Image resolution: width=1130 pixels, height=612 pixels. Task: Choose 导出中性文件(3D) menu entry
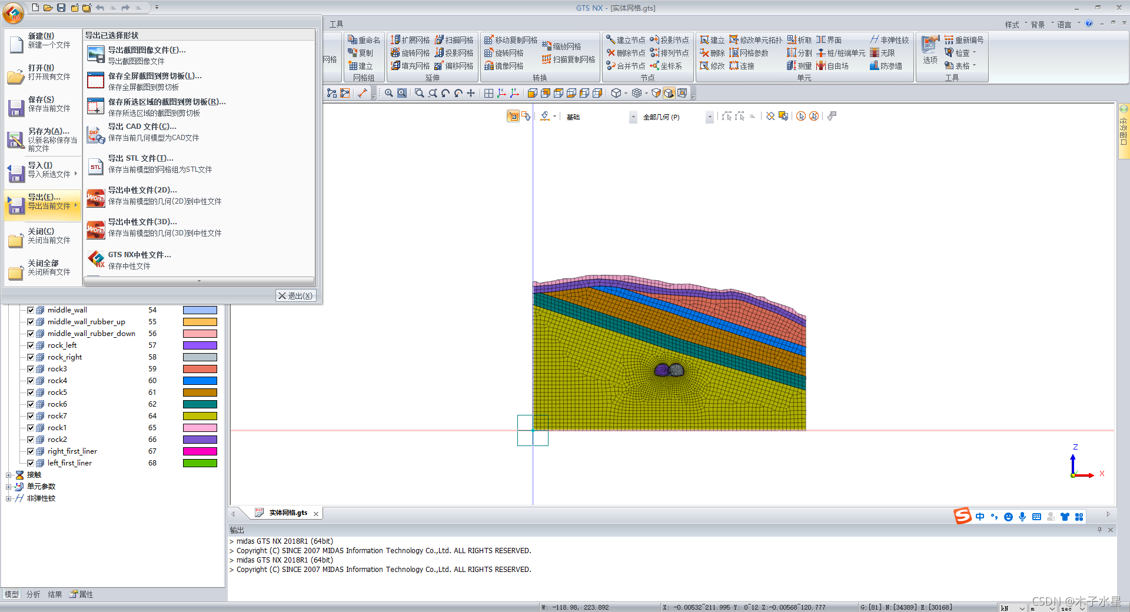coord(199,227)
